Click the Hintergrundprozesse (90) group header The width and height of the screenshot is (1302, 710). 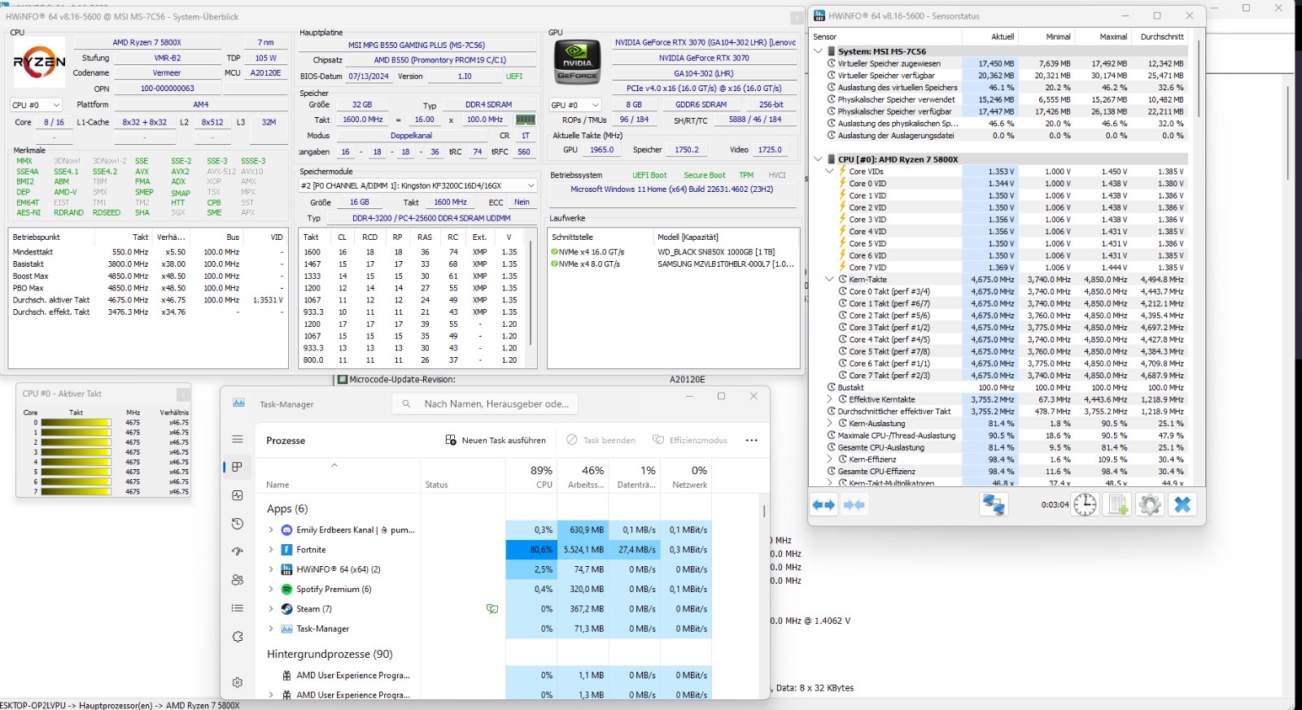point(330,654)
